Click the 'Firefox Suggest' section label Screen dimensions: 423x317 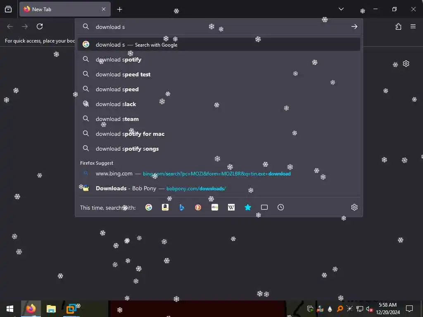[x=97, y=163]
